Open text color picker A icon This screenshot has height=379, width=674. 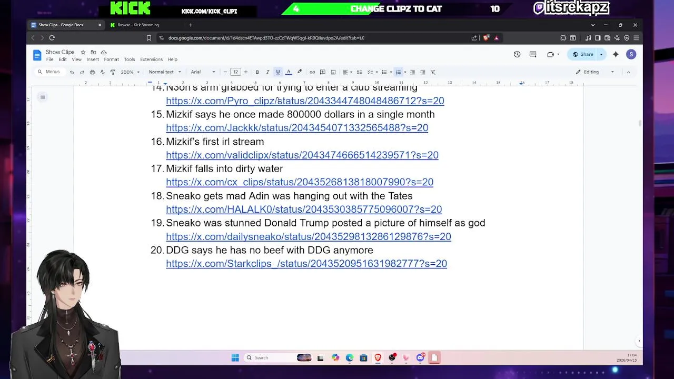point(289,72)
